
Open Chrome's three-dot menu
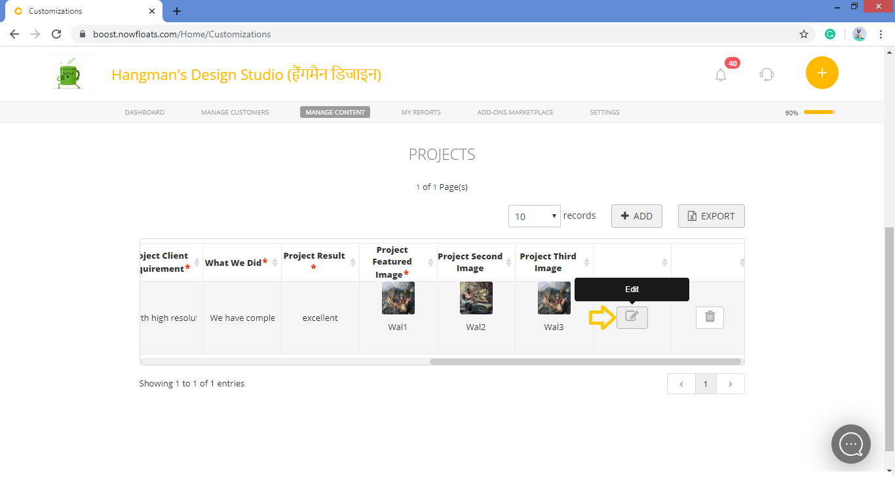[x=881, y=33]
